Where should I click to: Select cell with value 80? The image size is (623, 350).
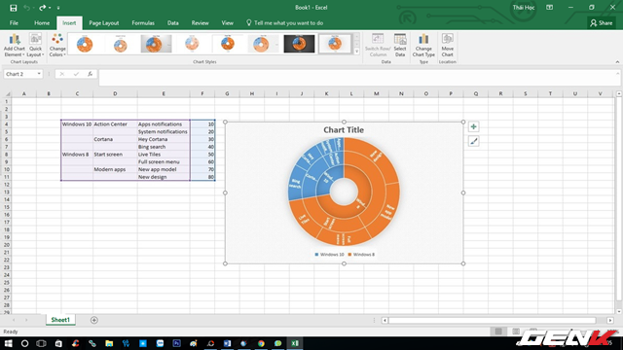(x=202, y=177)
